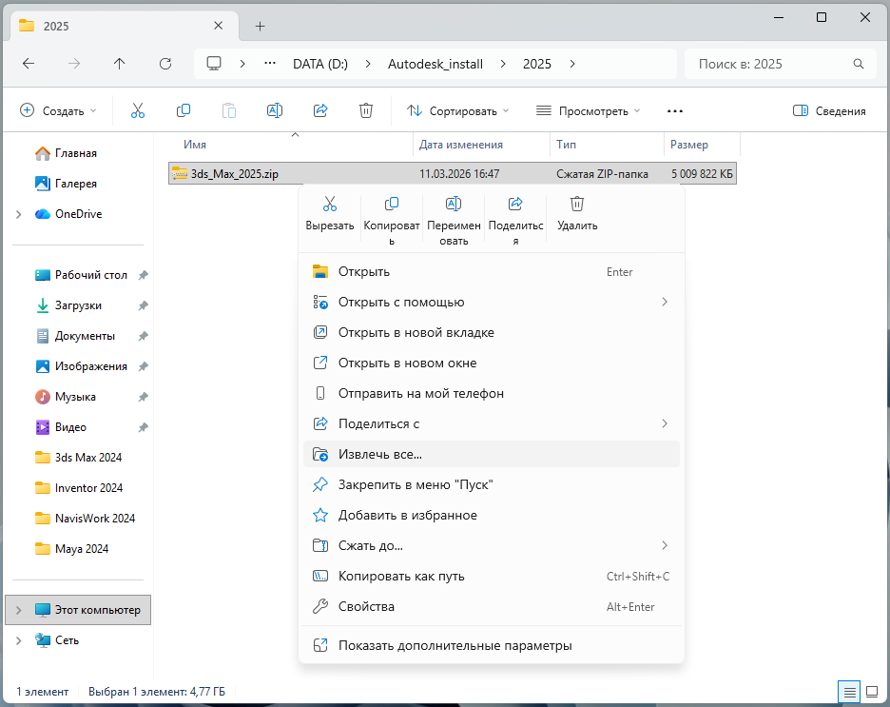Image resolution: width=890 pixels, height=707 pixels.
Task: Open the Открыть с помощью submenu
Action: pos(492,302)
